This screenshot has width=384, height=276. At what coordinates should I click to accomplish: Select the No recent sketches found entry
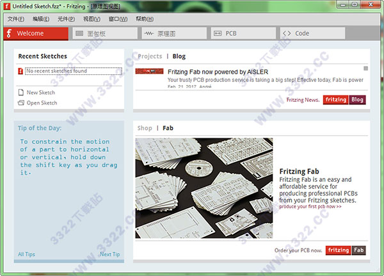click(x=74, y=71)
